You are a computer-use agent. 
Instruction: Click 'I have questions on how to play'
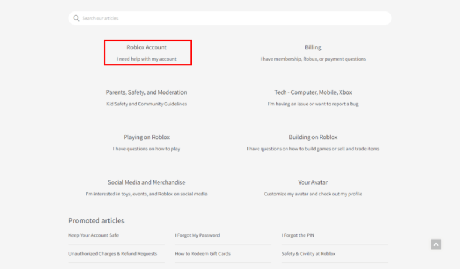[146, 149]
